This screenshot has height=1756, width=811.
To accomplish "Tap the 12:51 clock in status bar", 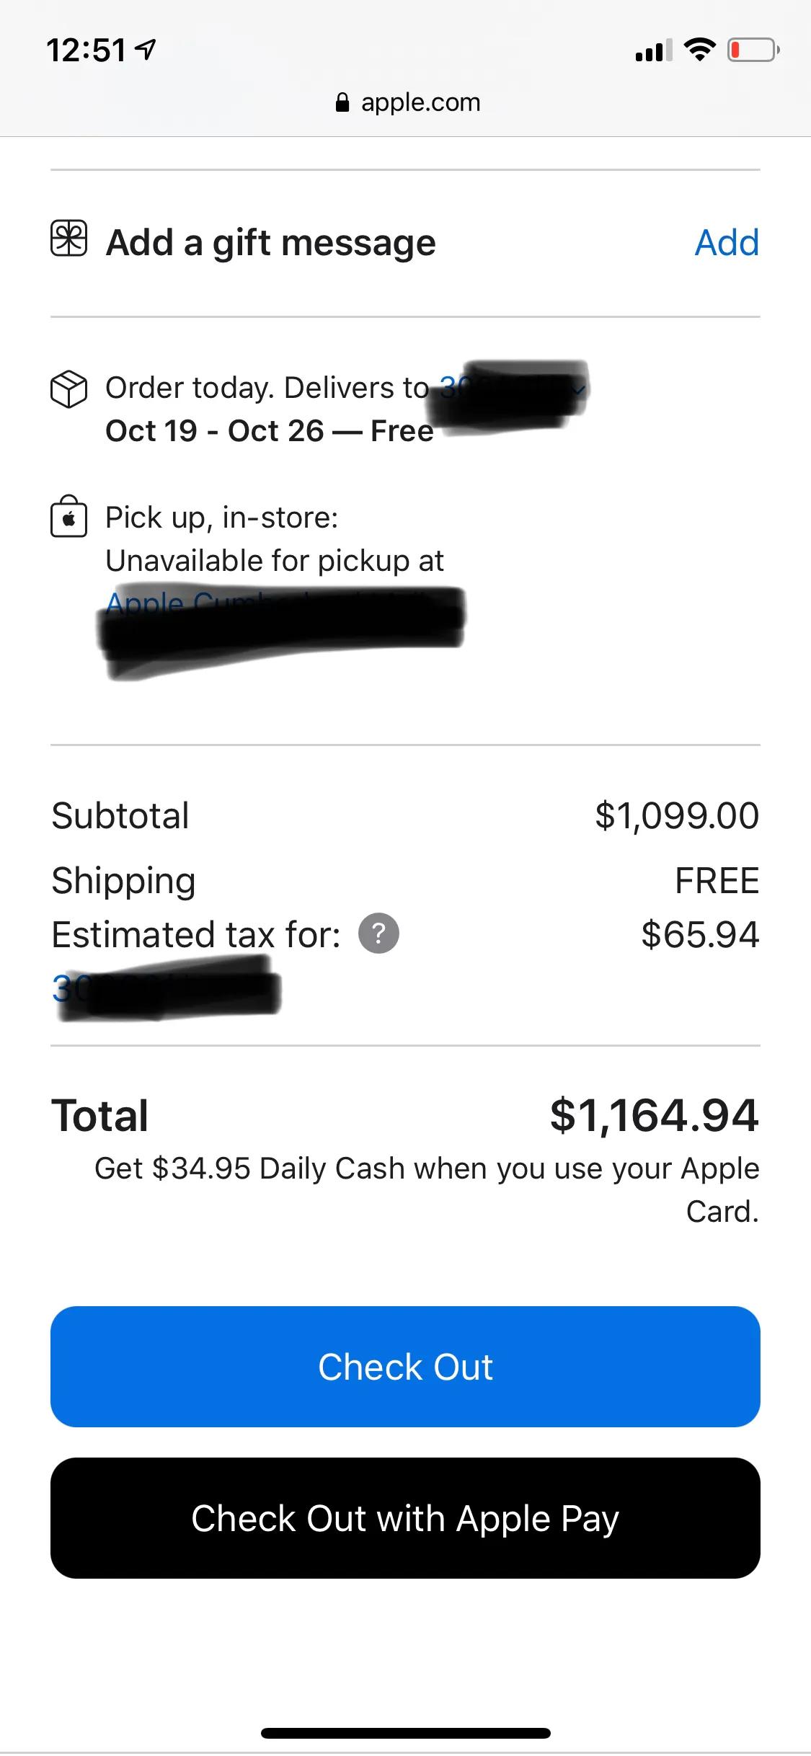I will (x=87, y=50).
